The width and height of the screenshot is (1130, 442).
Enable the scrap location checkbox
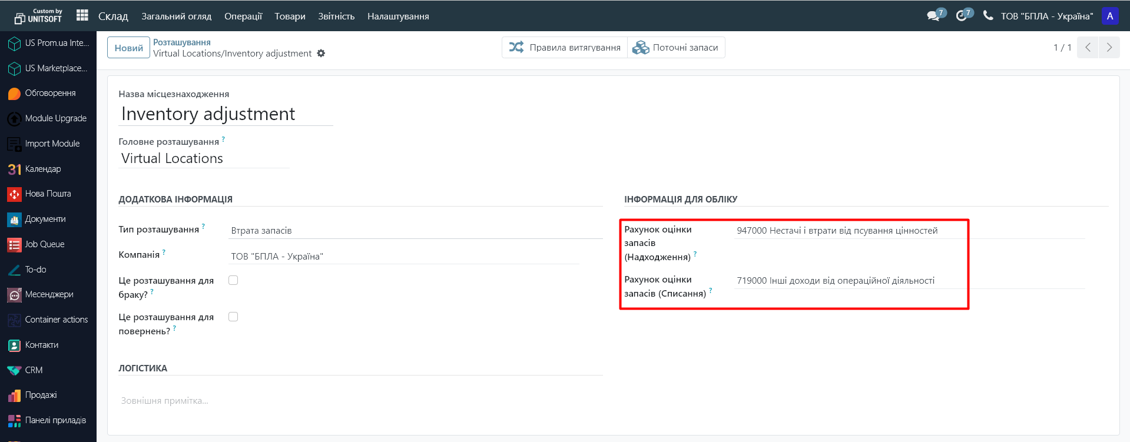[233, 280]
